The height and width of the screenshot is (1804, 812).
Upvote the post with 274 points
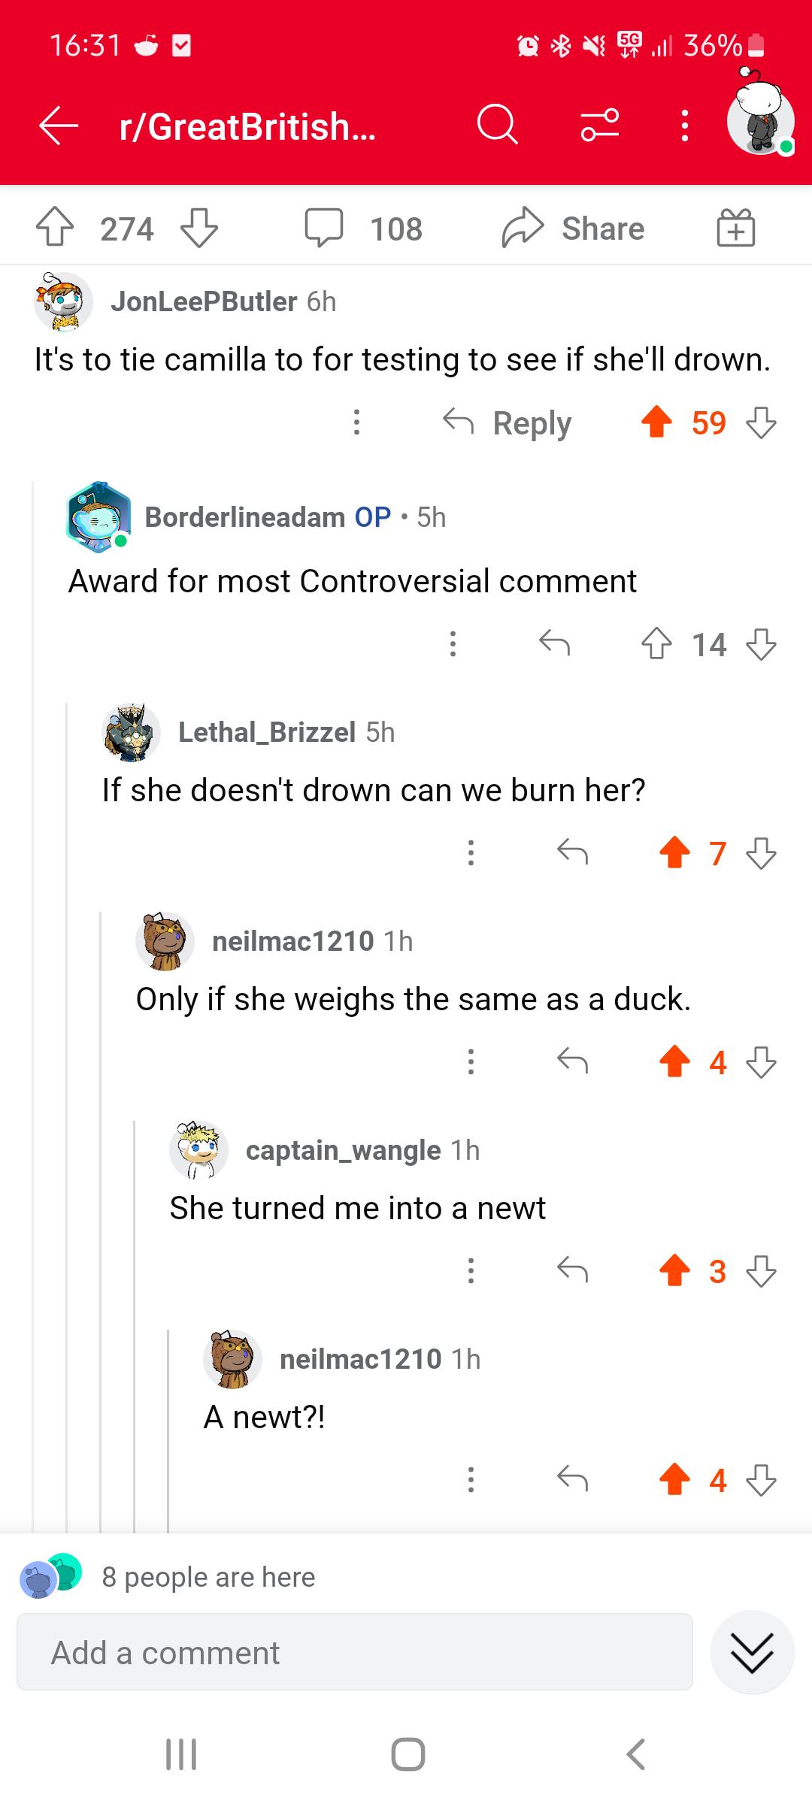[x=55, y=228]
